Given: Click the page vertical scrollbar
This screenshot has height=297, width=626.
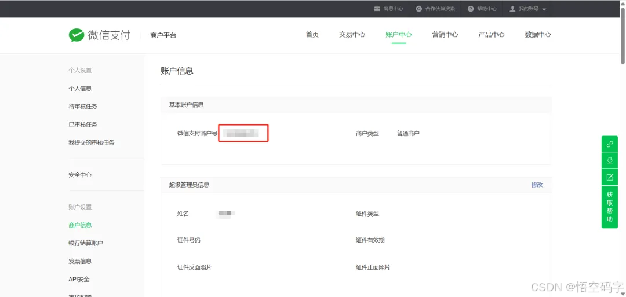Looking at the screenshot, I should 623,36.
